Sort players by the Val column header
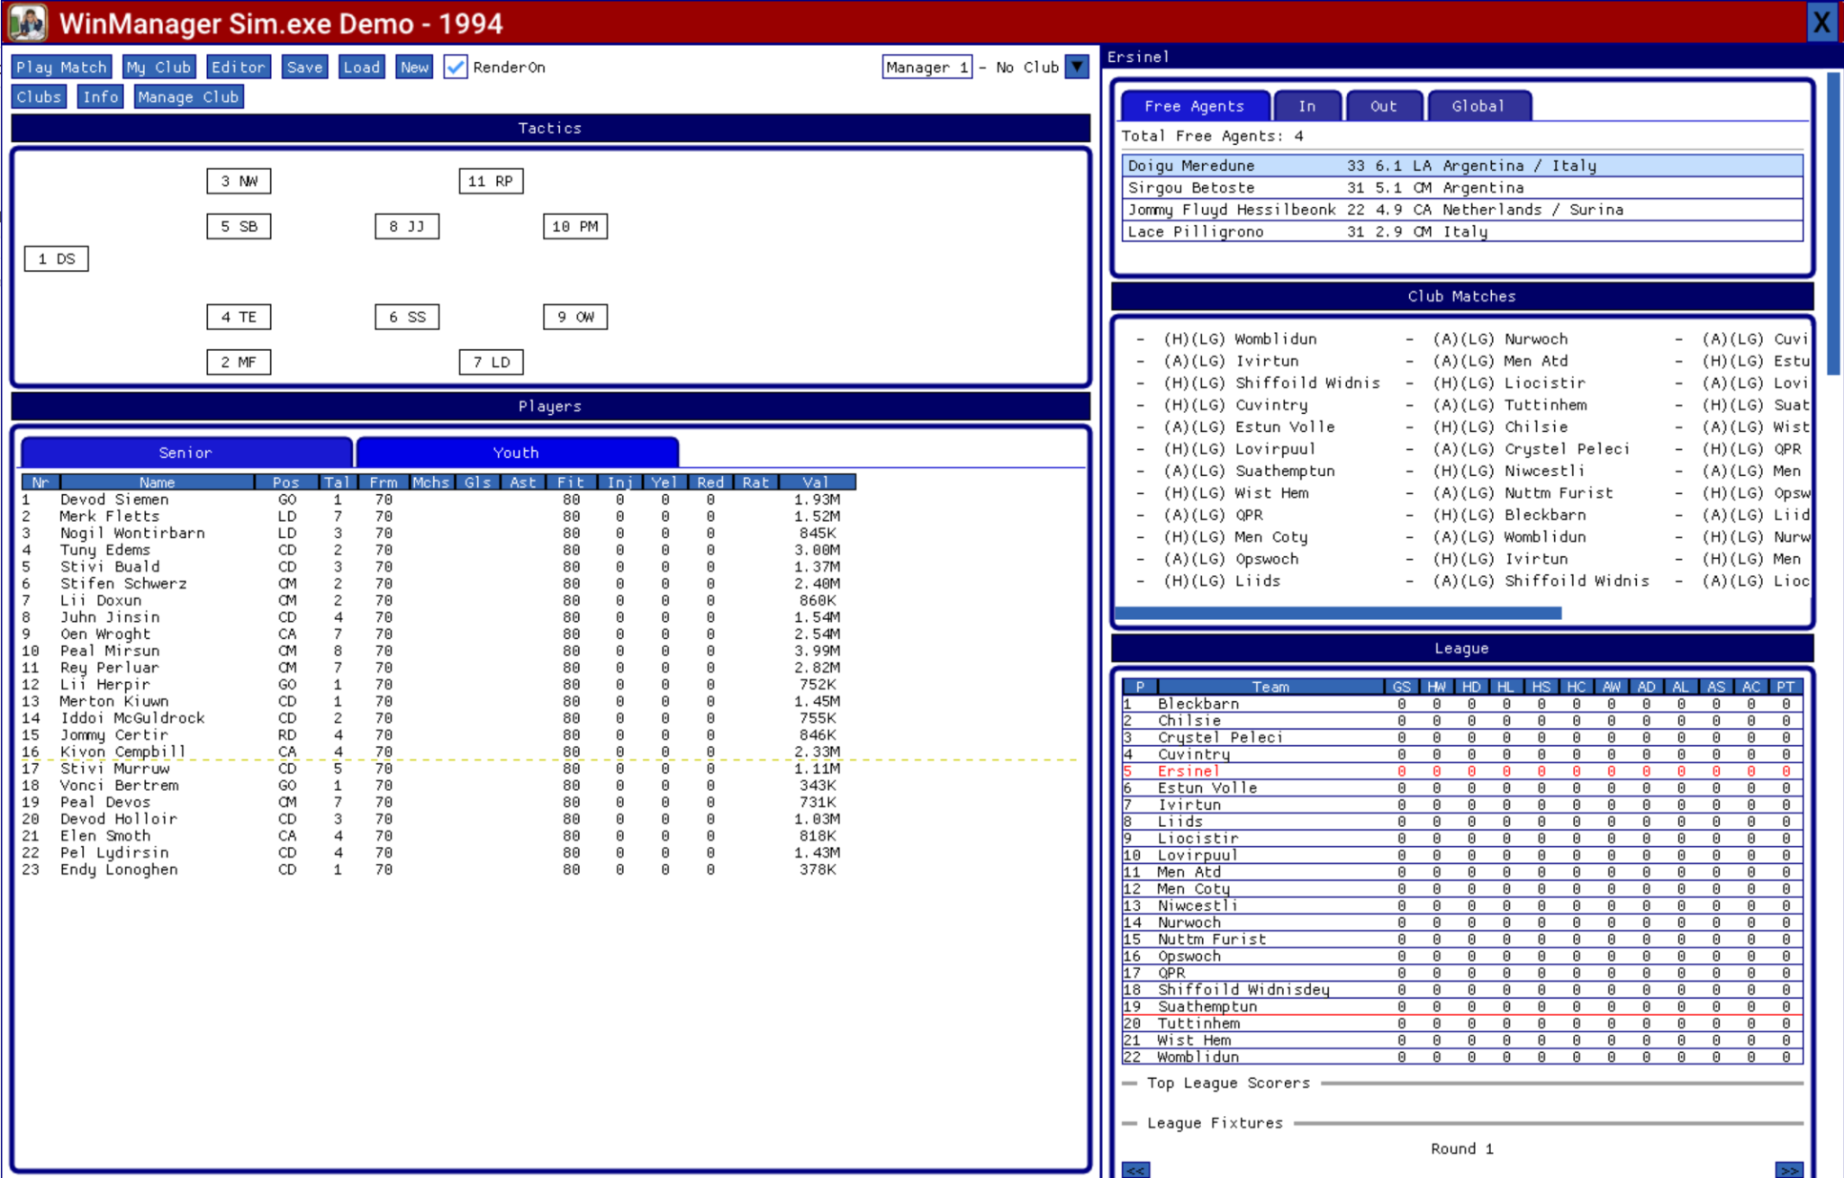Viewport: 1844px width, 1178px height. [816, 482]
